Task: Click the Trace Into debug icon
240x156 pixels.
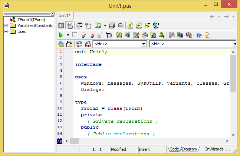Action: pyautogui.click(x=92, y=35)
